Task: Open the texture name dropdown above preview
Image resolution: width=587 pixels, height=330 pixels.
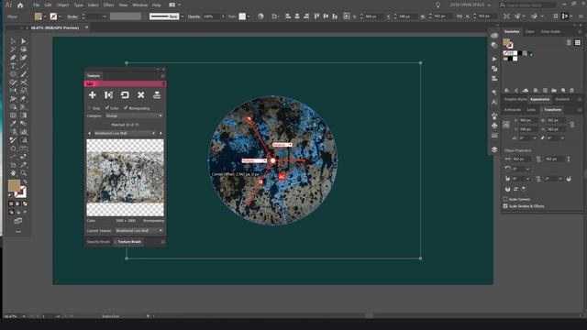Action: [125, 133]
